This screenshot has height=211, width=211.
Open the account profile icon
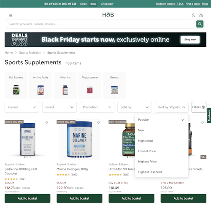[193, 15]
